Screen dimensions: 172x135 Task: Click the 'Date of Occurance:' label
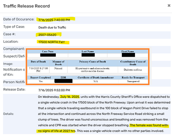pos(19,19)
